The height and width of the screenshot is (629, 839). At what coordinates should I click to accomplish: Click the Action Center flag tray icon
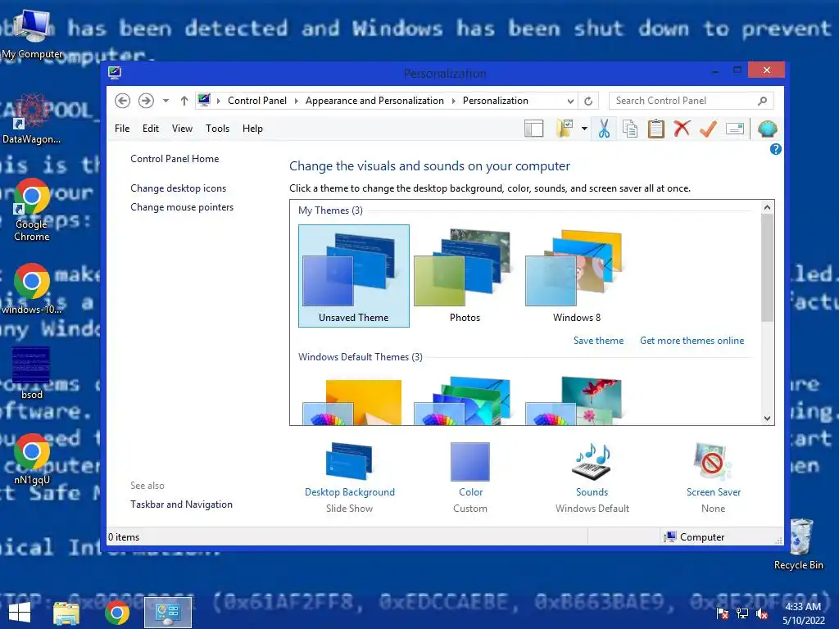coord(722,613)
